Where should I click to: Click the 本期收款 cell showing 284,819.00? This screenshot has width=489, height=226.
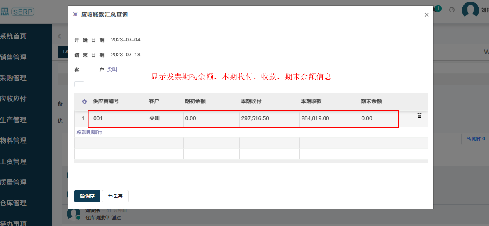pyautogui.click(x=315, y=118)
